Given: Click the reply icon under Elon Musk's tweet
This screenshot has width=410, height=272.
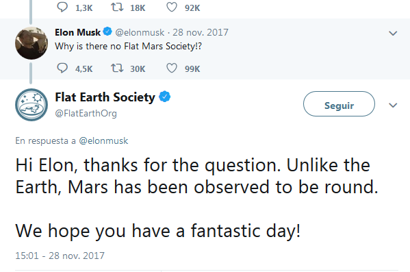Looking at the screenshot, I should tap(62, 68).
